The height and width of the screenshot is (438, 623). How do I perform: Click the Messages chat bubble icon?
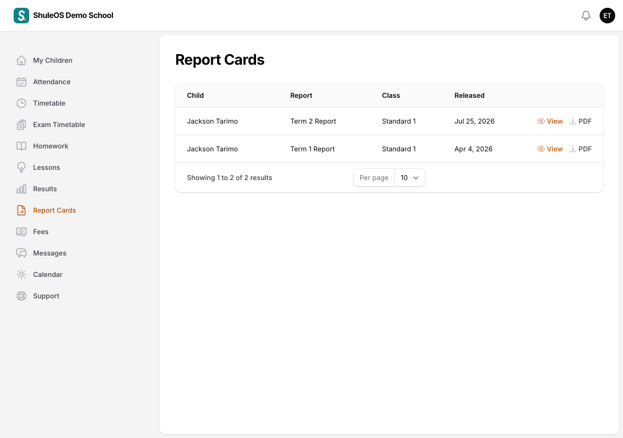coord(21,253)
